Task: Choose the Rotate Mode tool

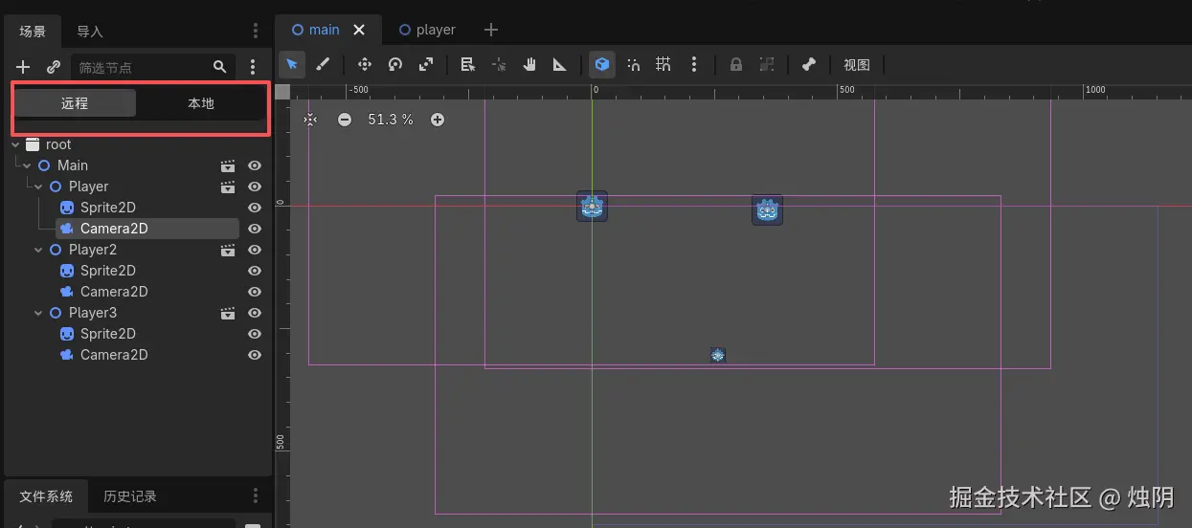Action: pos(395,64)
